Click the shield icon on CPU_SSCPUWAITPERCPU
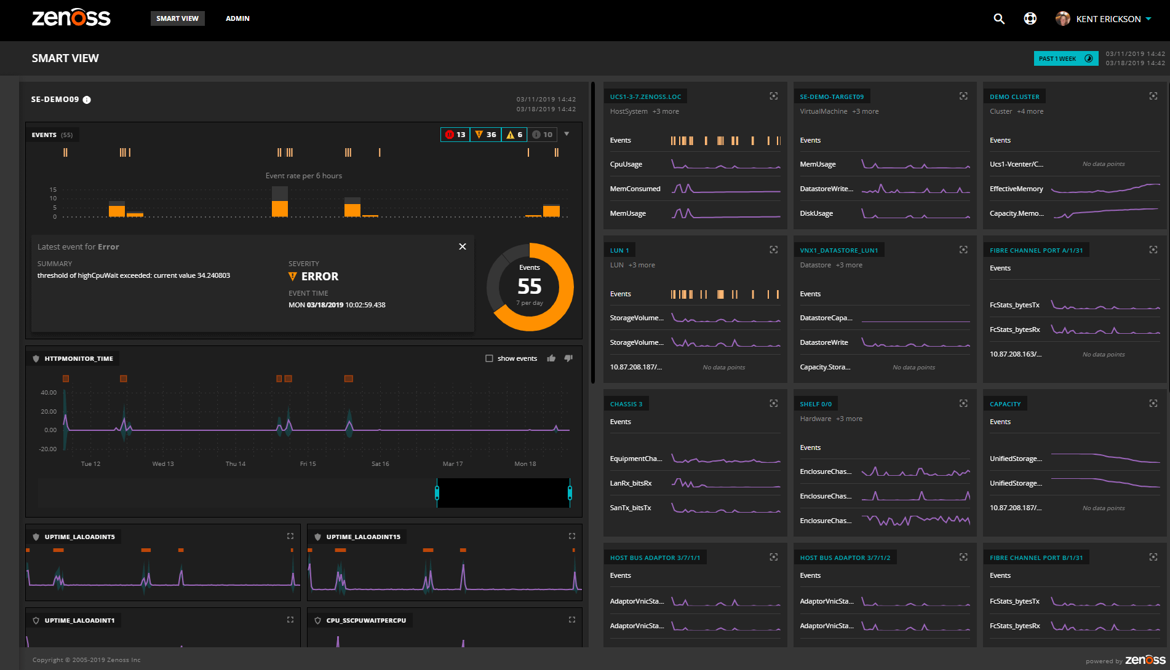1170x670 pixels. point(317,620)
